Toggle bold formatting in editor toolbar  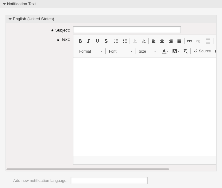point(80,41)
